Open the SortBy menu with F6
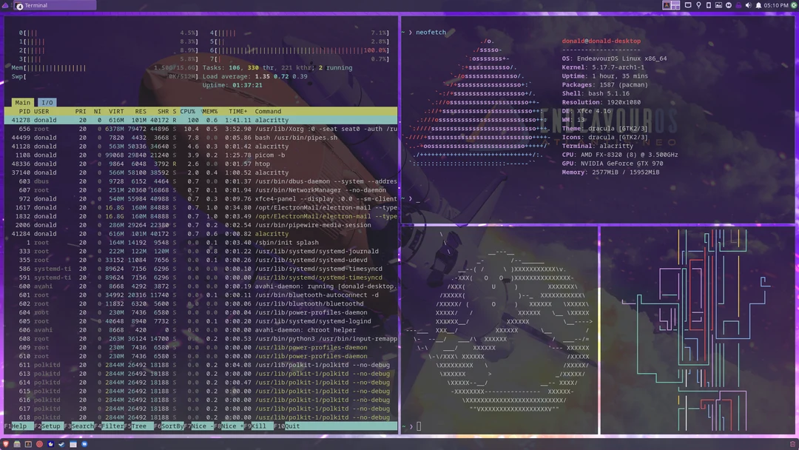The width and height of the screenshot is (799, 450). click(166, 426)
